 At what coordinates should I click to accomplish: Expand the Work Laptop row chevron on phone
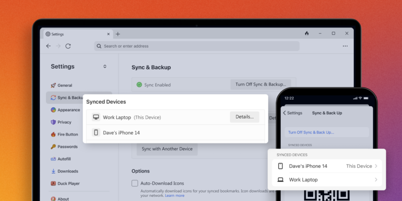[x=376, y=180]
